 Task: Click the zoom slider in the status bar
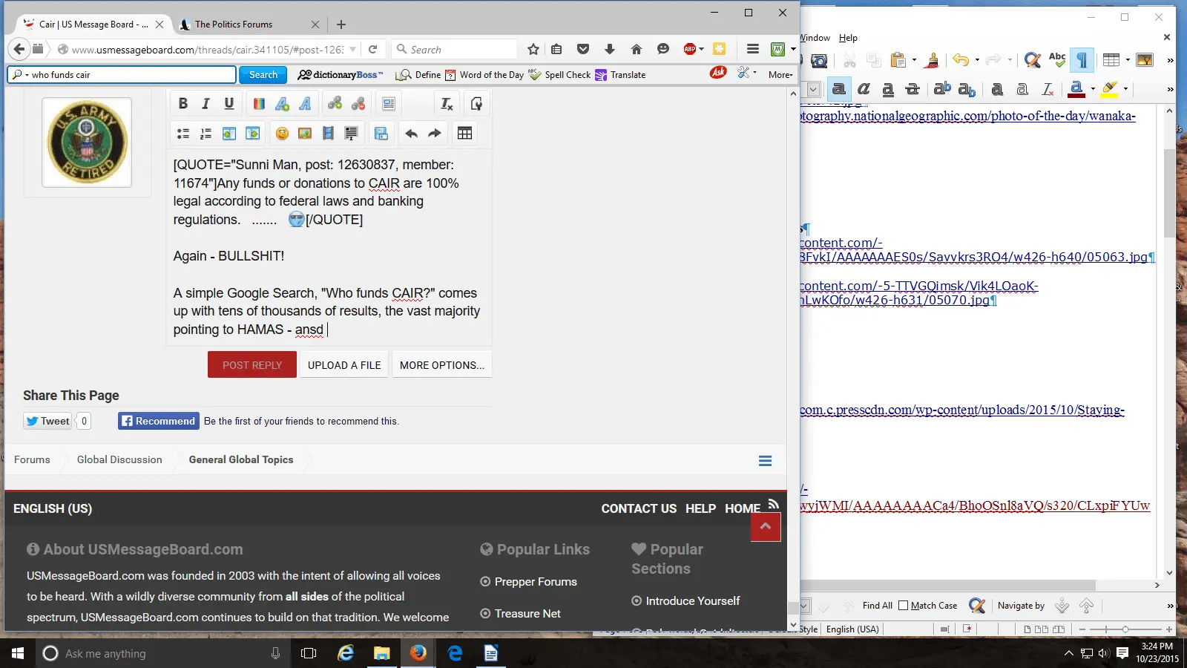(1125, 629)
